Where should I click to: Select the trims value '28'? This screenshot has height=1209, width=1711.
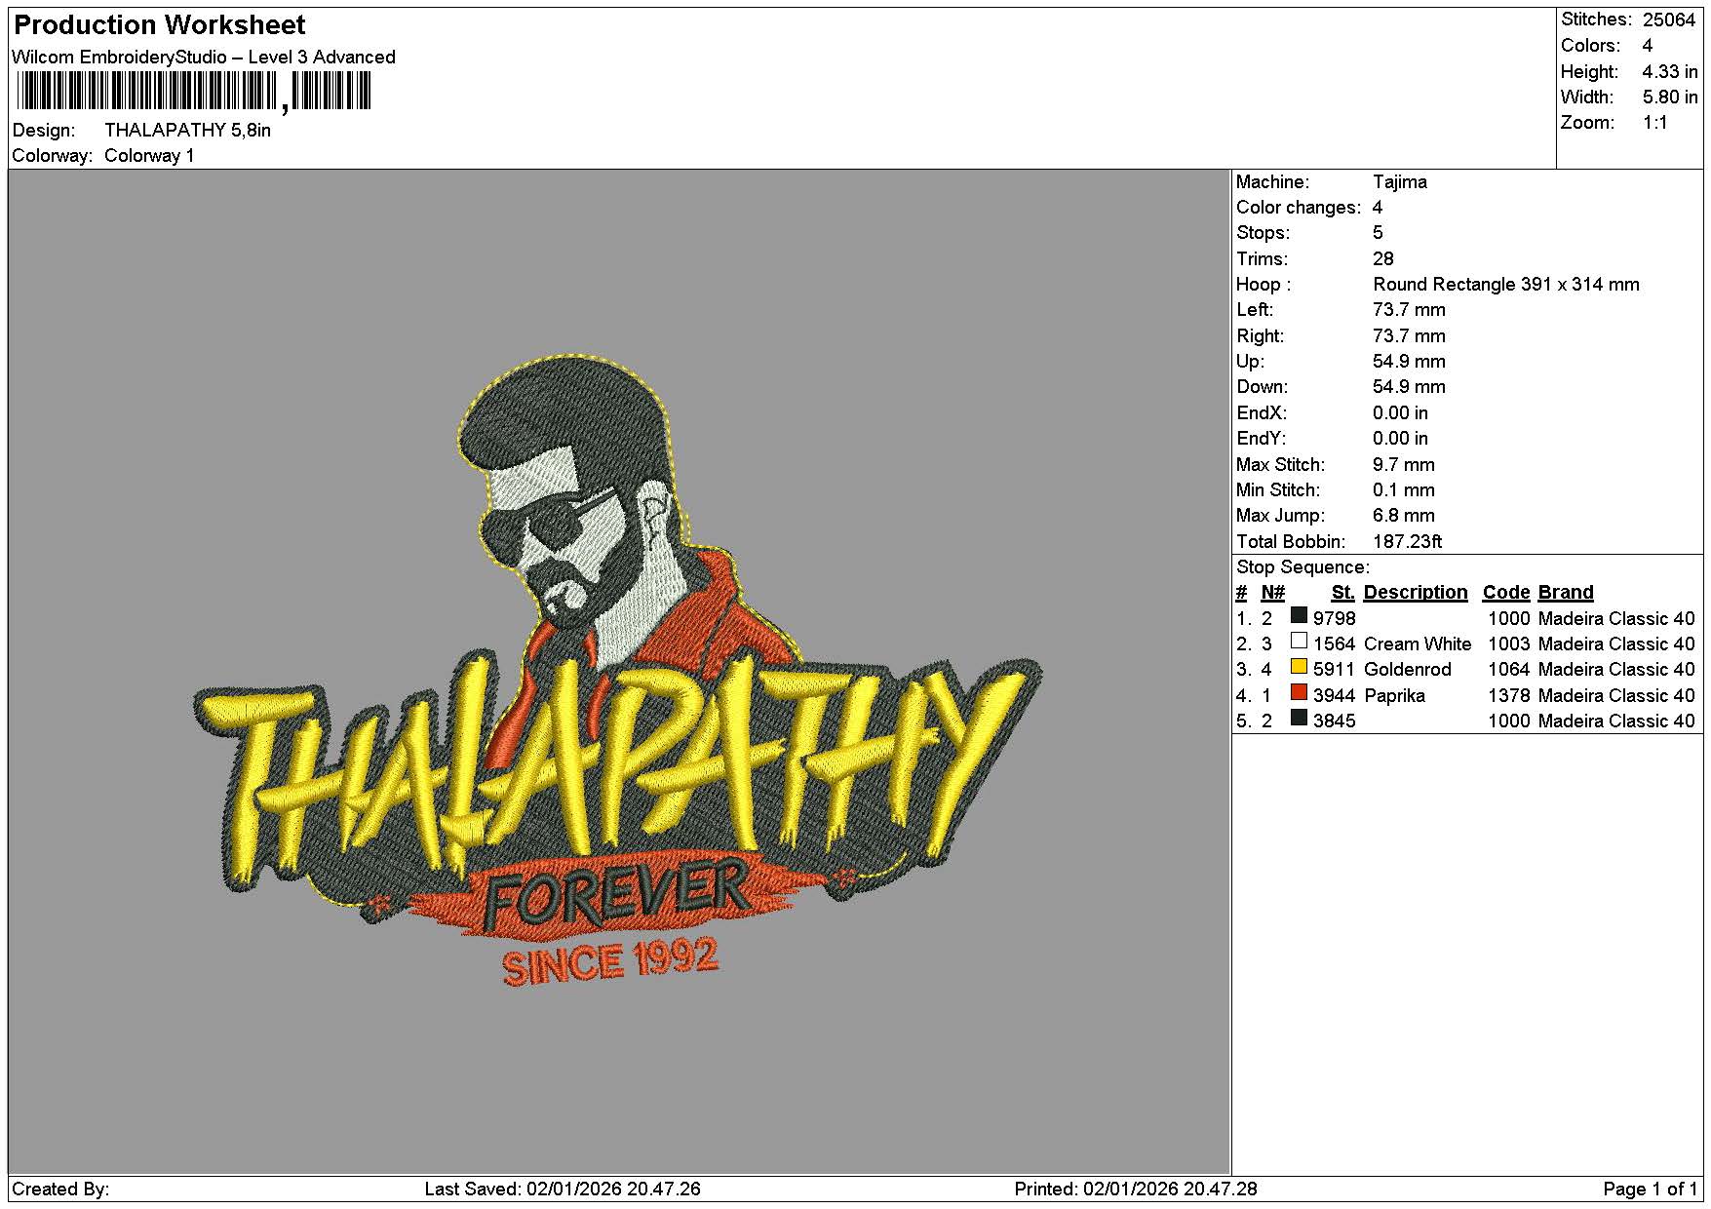click(x=1383, y=259)
